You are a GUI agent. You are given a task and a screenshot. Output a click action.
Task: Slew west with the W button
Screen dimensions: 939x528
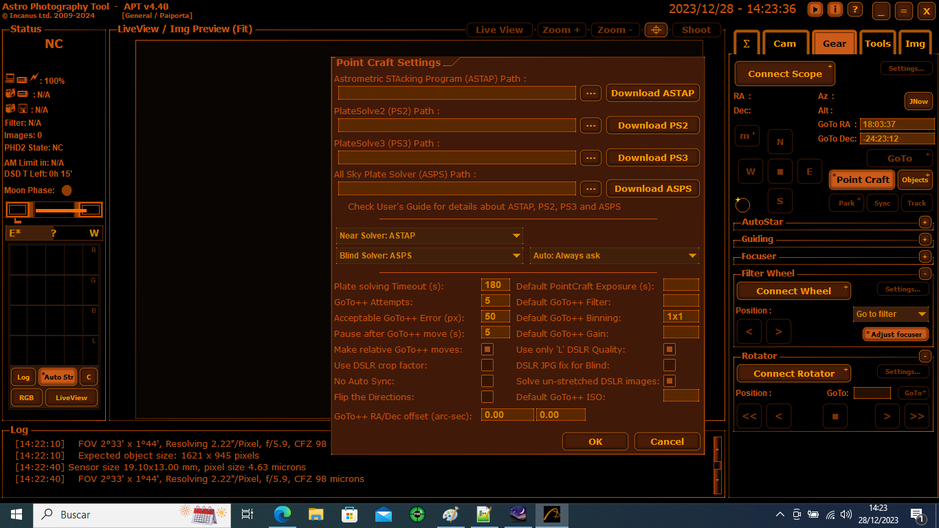pos(751,171)
